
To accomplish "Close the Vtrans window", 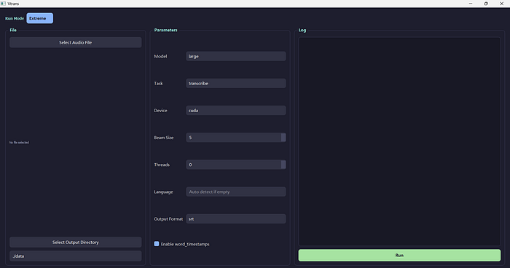I will (501, 4).
